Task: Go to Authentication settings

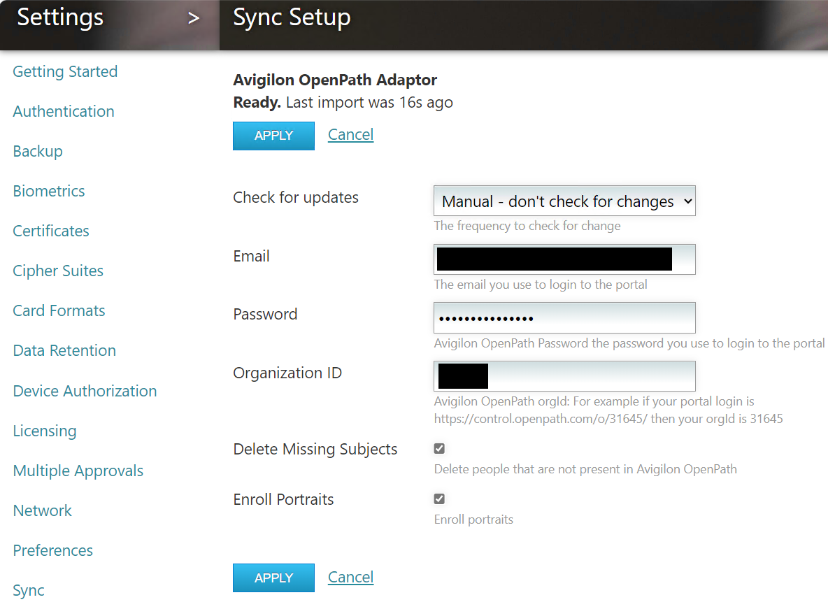Action: [x=64, y=111]
